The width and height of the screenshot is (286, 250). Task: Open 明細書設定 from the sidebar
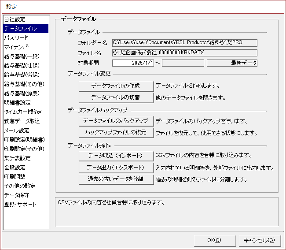tap(18, 103)
